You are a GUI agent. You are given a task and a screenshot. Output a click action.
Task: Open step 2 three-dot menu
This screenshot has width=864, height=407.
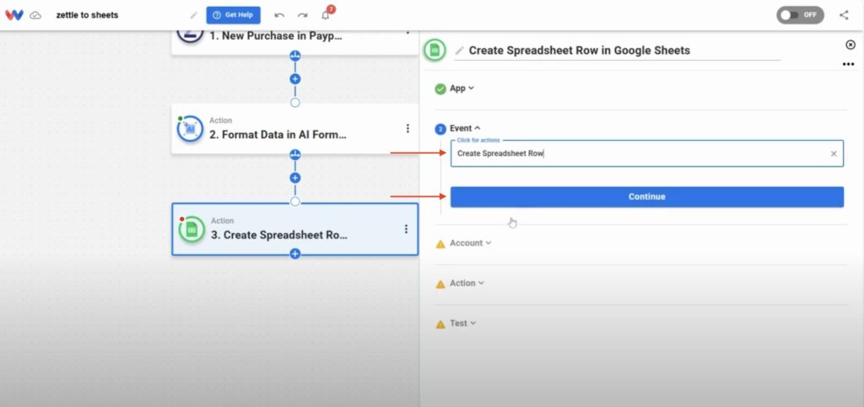408,128
